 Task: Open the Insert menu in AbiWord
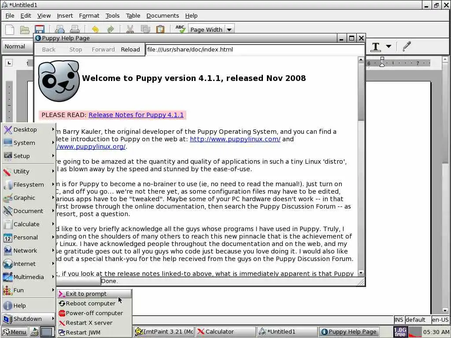click(65, 16)
